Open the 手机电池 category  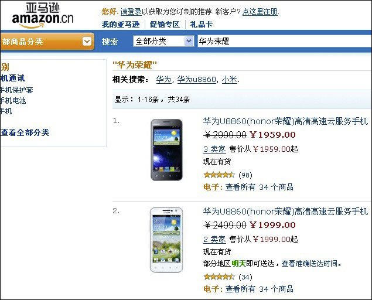pos(13,101)
